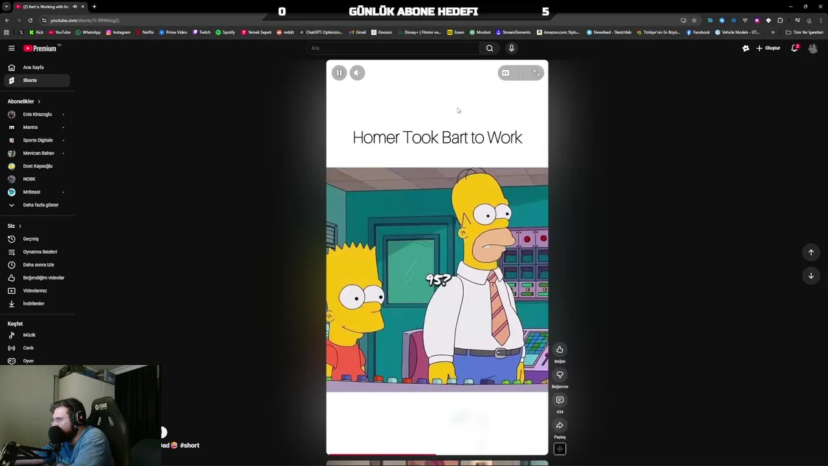Open the Dost Kayaoğlu channel

[36, 166]
